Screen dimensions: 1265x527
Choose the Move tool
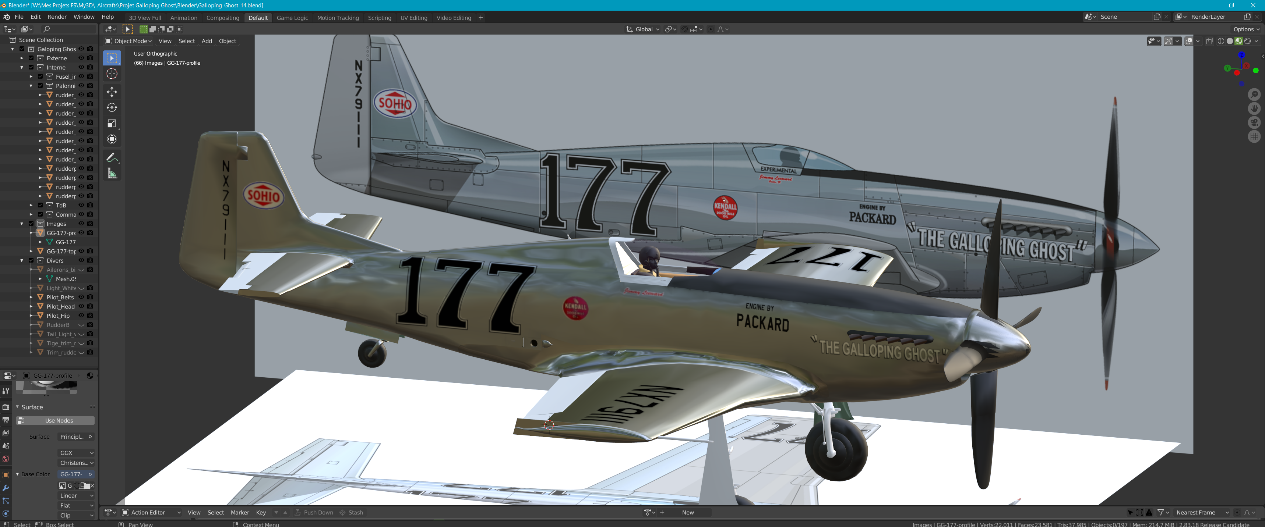tap(112, 92)
